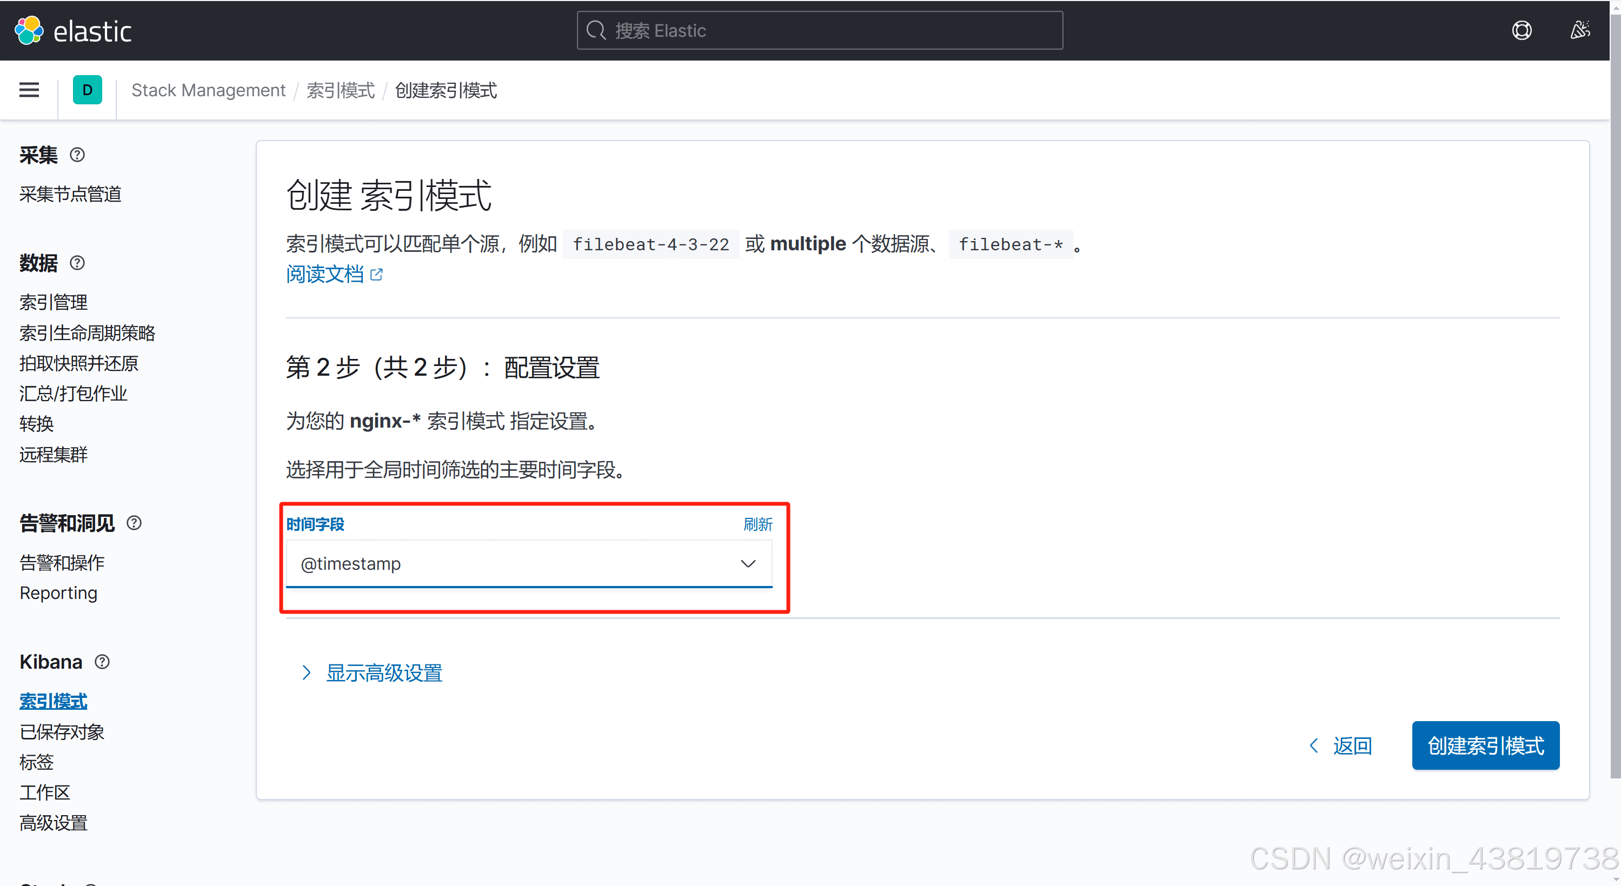
Task: Open 高级设置 in sidebar
Action: point(54,823)
